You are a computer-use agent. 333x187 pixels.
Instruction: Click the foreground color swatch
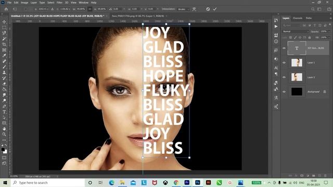pos(3,150)
